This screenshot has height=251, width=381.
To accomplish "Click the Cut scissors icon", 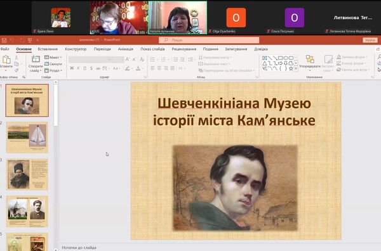I will 17,58.
